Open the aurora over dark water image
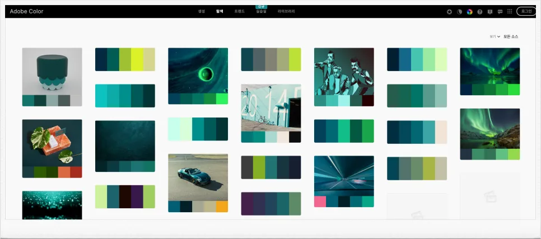The width and height of the screenshot is (541, 239). pyautogui.click(x=490, y=66)
